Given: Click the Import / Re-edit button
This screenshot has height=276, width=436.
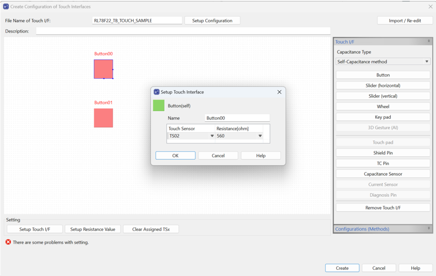Looking at the screenshot, I should 405,21.
